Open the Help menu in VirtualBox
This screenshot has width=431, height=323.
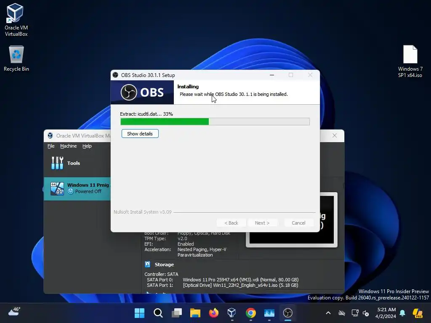click(x=87, y=146)
